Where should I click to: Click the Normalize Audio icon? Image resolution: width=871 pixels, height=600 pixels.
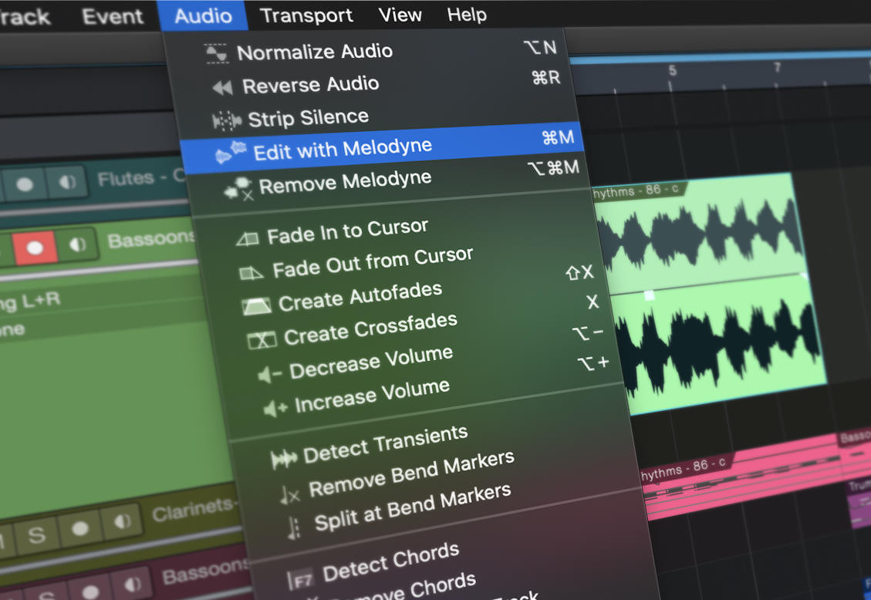pos(216,55)
